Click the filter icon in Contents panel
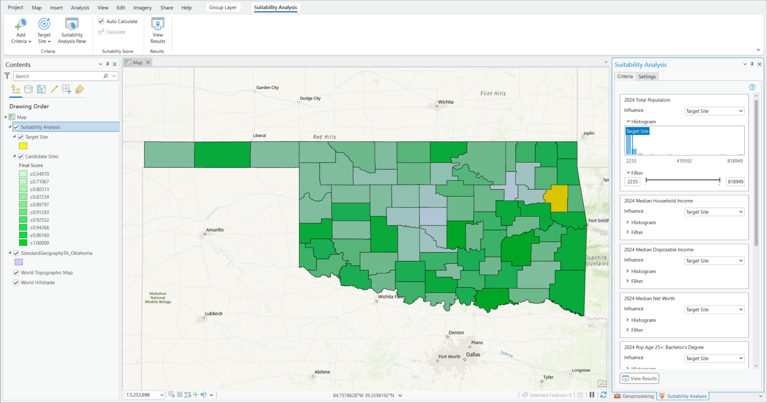Image resolution: width=767 pixels, height=403 pixels. coord(7,76)
